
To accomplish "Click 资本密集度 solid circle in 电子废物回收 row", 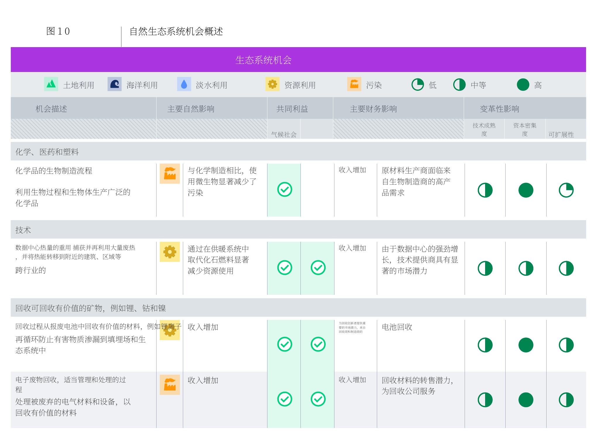I will tap(525, 400).
